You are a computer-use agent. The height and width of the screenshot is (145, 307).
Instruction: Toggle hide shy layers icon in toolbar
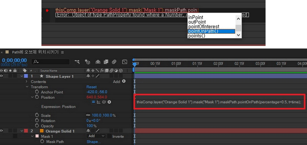tap(98, 62)
